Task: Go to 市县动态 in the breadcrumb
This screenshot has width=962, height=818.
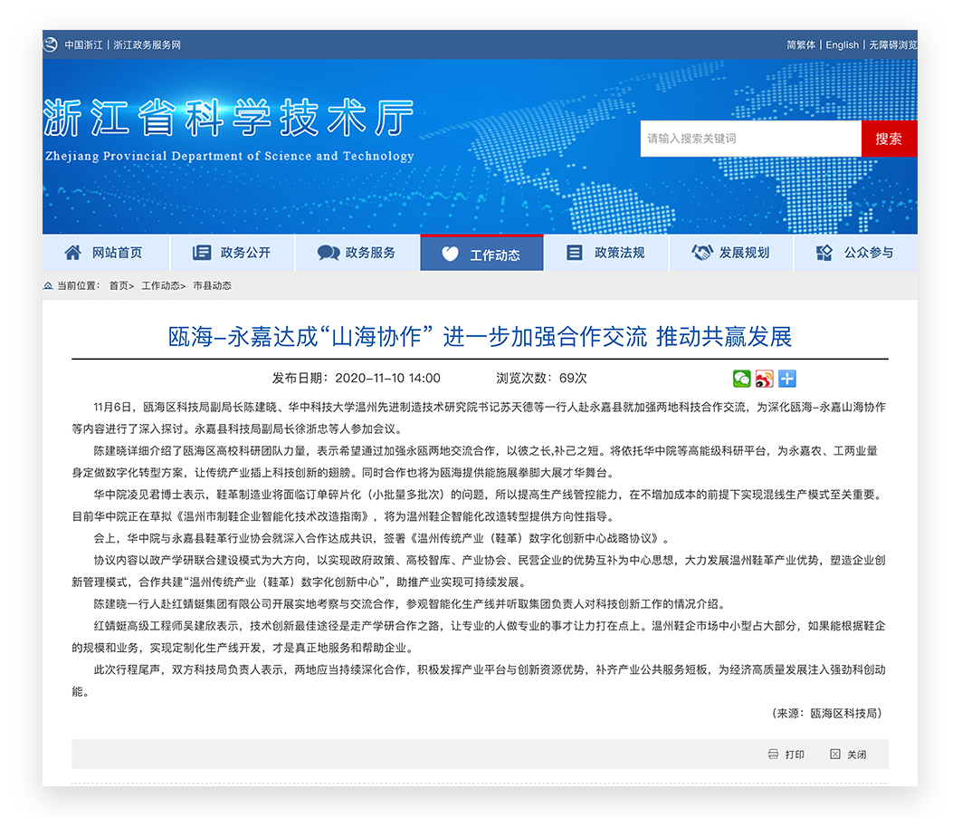Action: (213, 285)
